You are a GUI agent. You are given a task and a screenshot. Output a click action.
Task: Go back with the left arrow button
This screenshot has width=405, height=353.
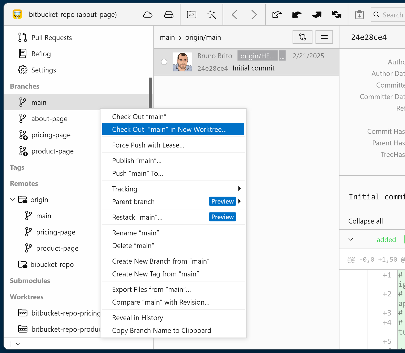[234, 15]
